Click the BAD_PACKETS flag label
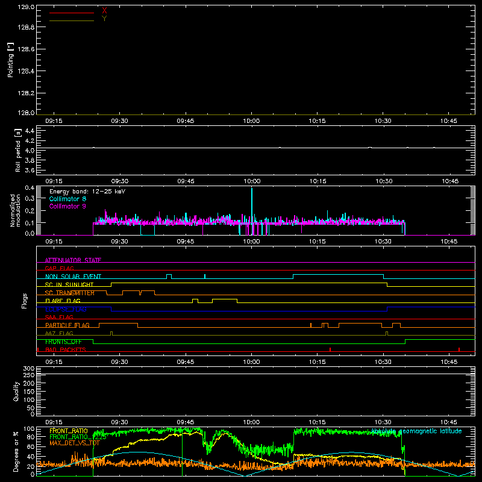 point(66,349)
